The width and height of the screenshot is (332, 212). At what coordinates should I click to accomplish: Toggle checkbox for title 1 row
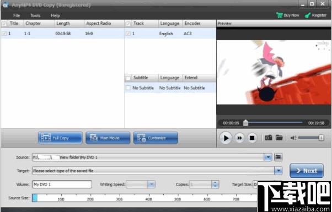[4, 34]
